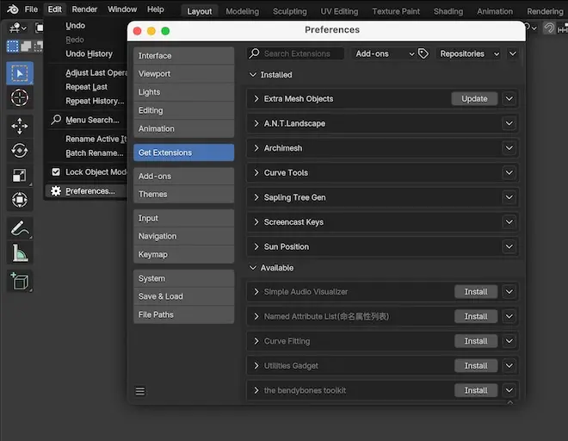Activate the Move tool
568x441 pixels.
pos(19,126)
